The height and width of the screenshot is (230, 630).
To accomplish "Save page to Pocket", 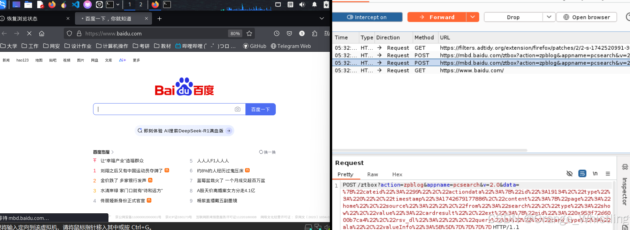I will (x=289, y=33).
